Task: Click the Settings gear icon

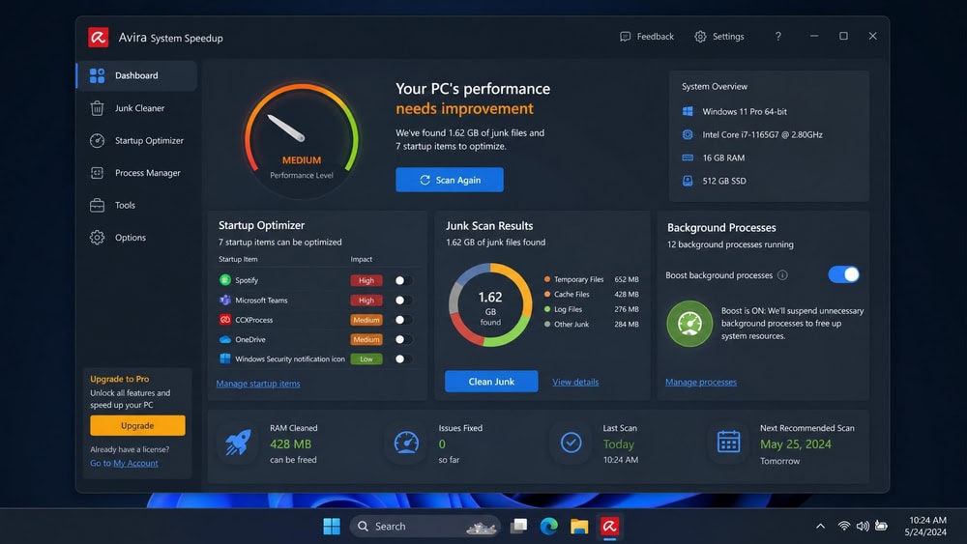Action: click(700, 37)
